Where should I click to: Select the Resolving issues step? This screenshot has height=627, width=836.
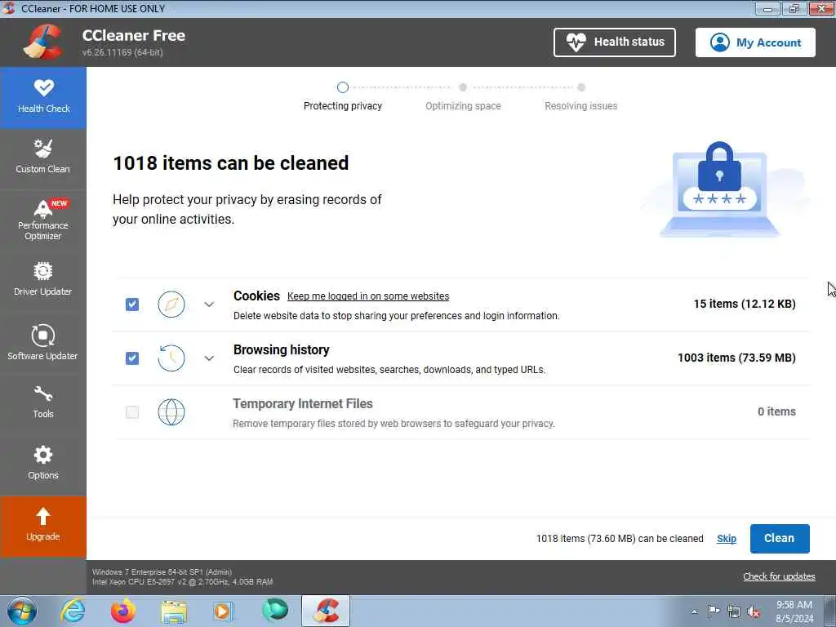(x=581, y=96)
